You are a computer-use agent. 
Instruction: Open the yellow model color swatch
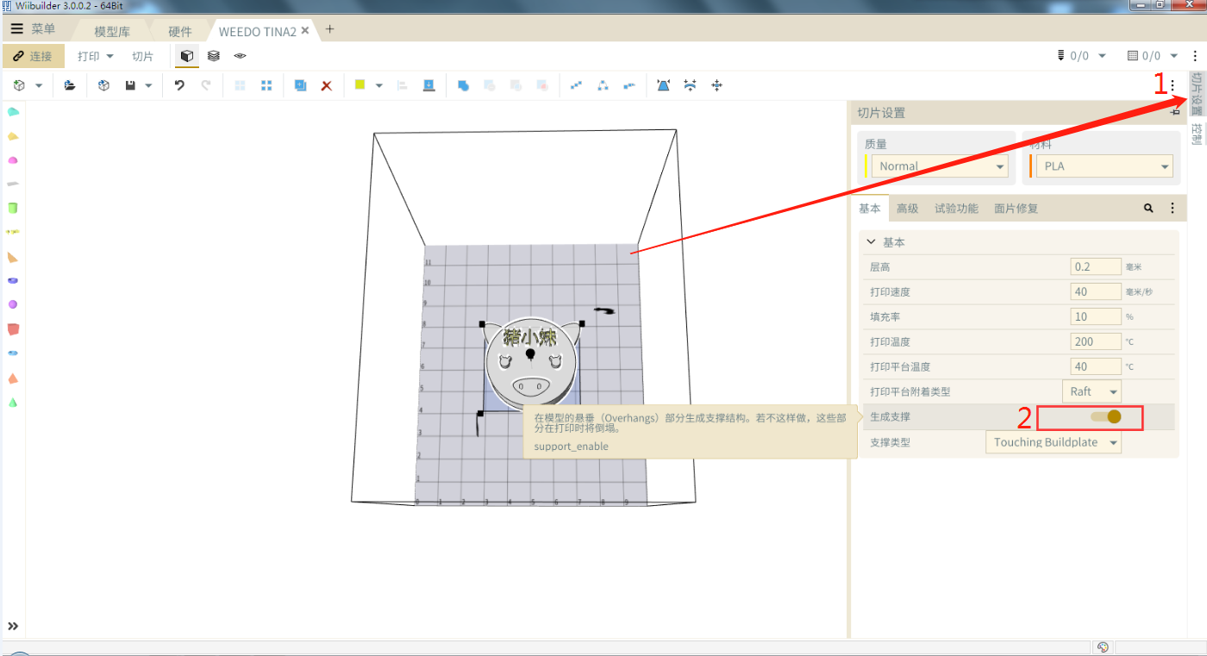[360, 84]
